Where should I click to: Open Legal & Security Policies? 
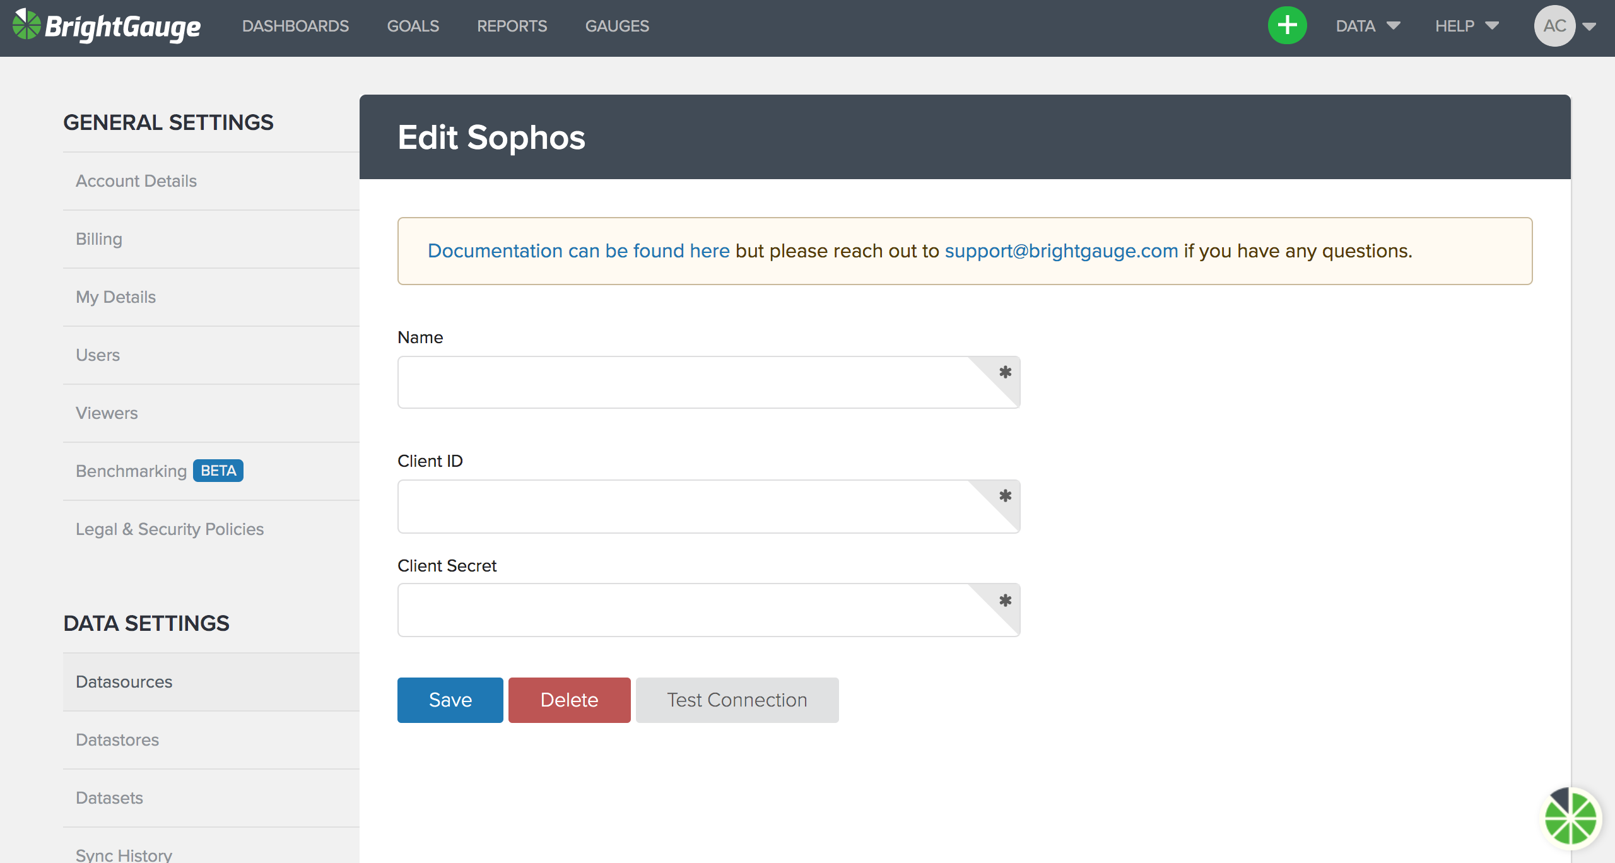click(211, 529)
